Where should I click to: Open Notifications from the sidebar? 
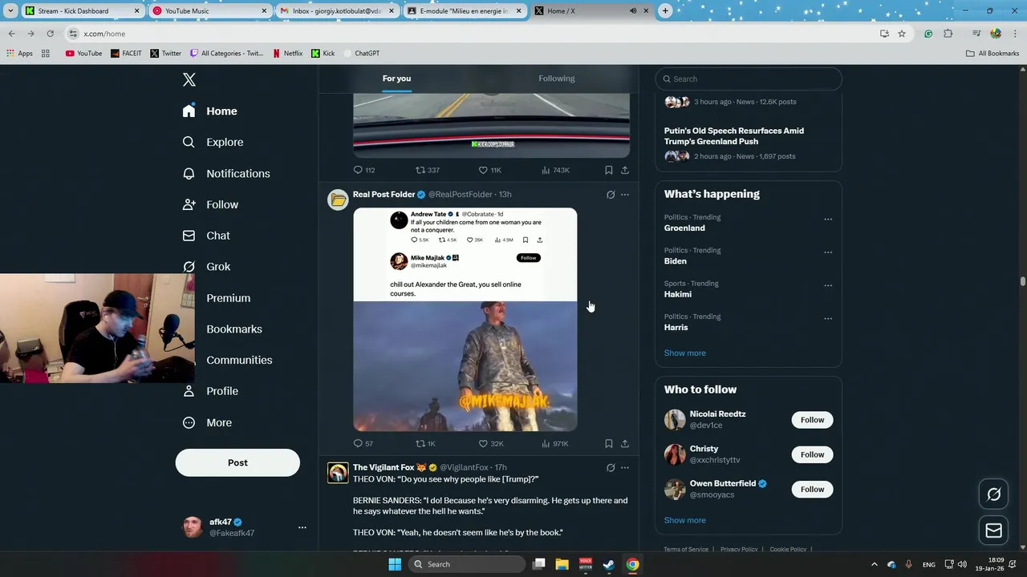pos(226,173)
